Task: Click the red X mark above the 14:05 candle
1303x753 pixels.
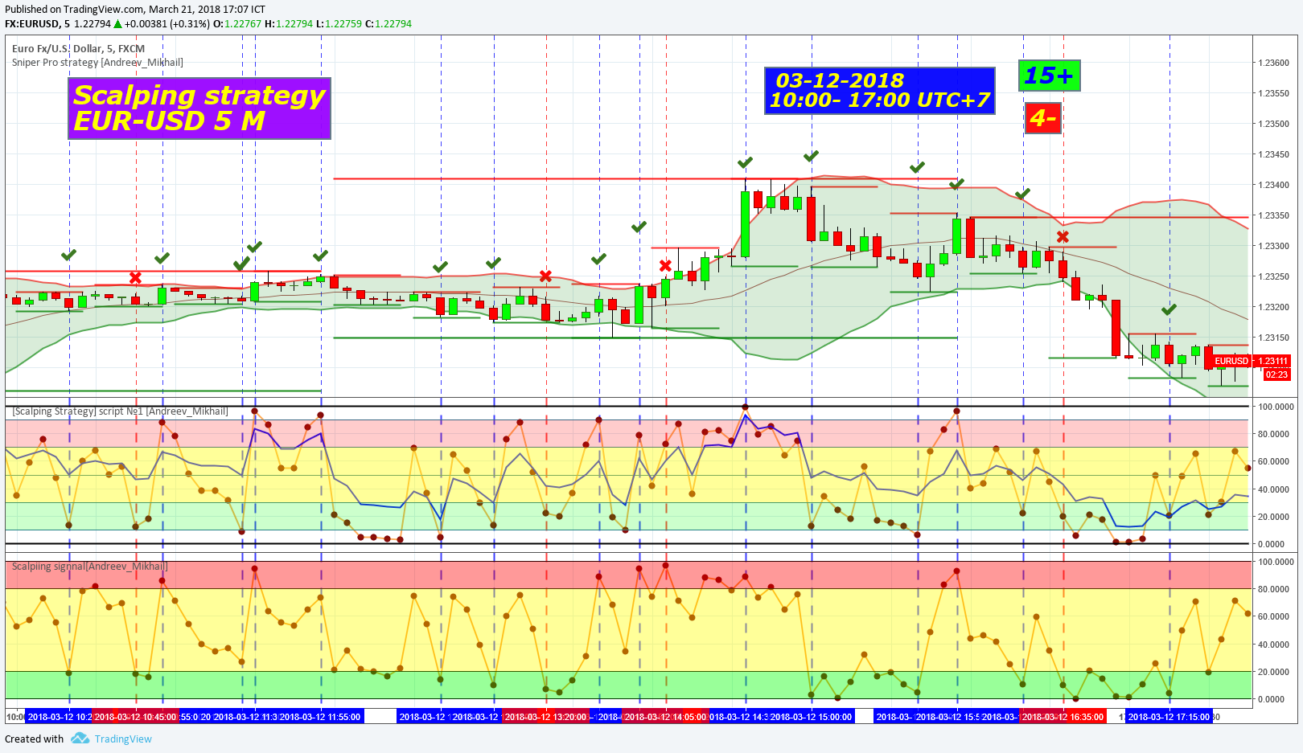Action: tap(665, 266)
